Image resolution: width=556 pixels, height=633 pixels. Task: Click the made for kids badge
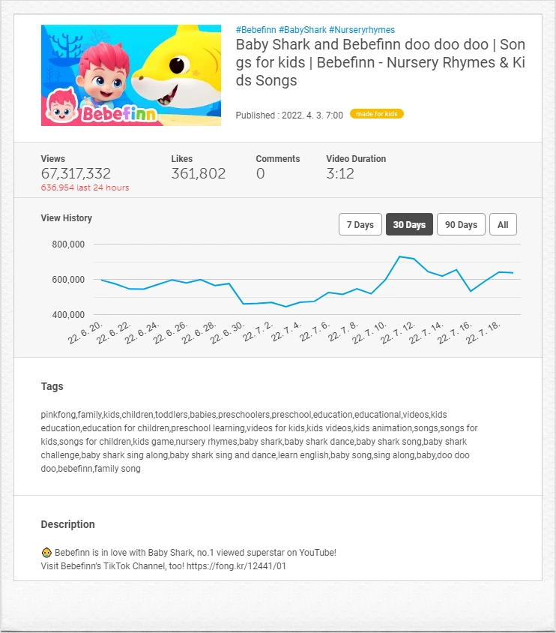377,114
